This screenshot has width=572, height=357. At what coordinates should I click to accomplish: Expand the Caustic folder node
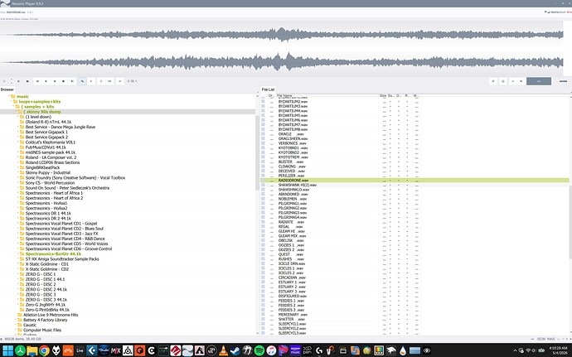tap(15, 325)
